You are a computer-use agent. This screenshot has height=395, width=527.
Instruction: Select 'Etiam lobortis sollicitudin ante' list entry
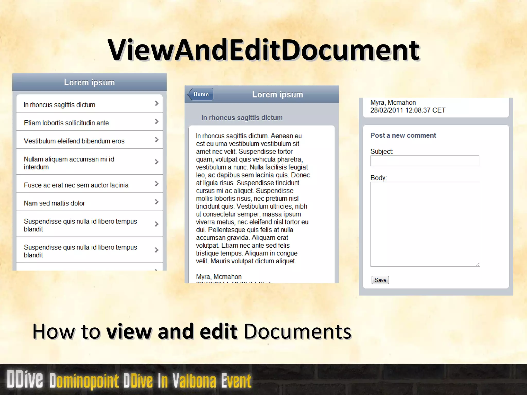point(89,122)
